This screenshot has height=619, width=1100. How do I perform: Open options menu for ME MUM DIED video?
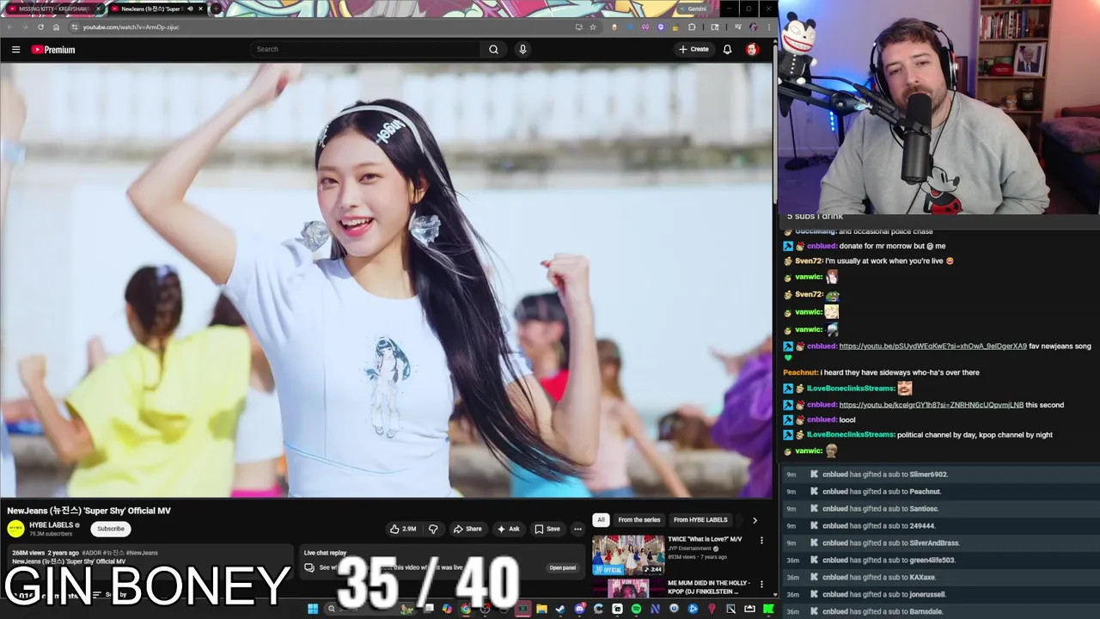(x=761, y=584)
